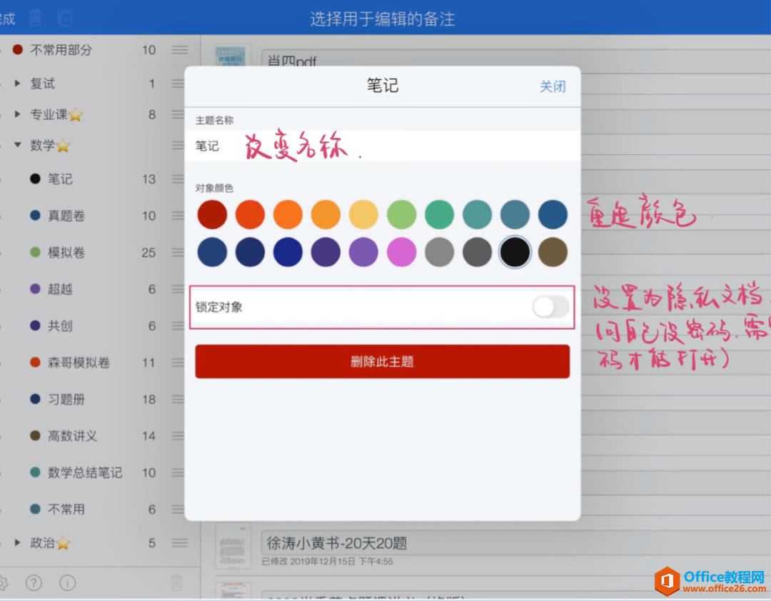Click the duplicate icon beside the trash in toolbar
The width and height of the screenshot is (771, 601).
65,17
